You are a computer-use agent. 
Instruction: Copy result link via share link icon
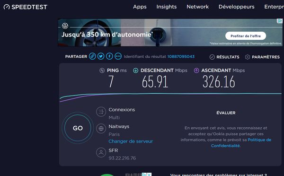tap(92, 56)
